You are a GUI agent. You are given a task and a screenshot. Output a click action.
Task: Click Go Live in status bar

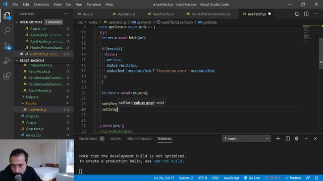(252, 178)
